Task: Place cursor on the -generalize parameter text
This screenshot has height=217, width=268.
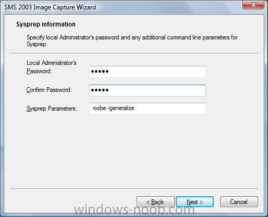Action: pyautogui.click(x=121, y=108)
